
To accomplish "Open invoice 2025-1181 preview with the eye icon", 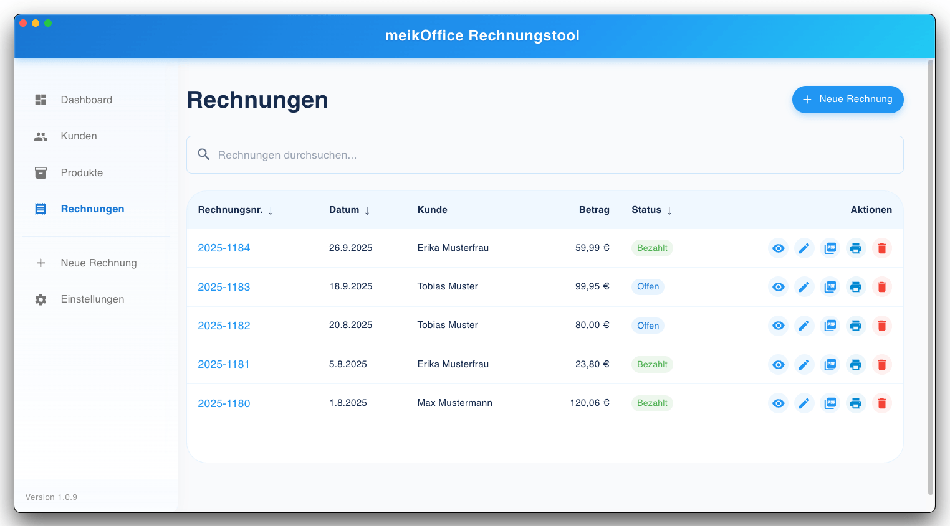I will [x=778, y=364].
